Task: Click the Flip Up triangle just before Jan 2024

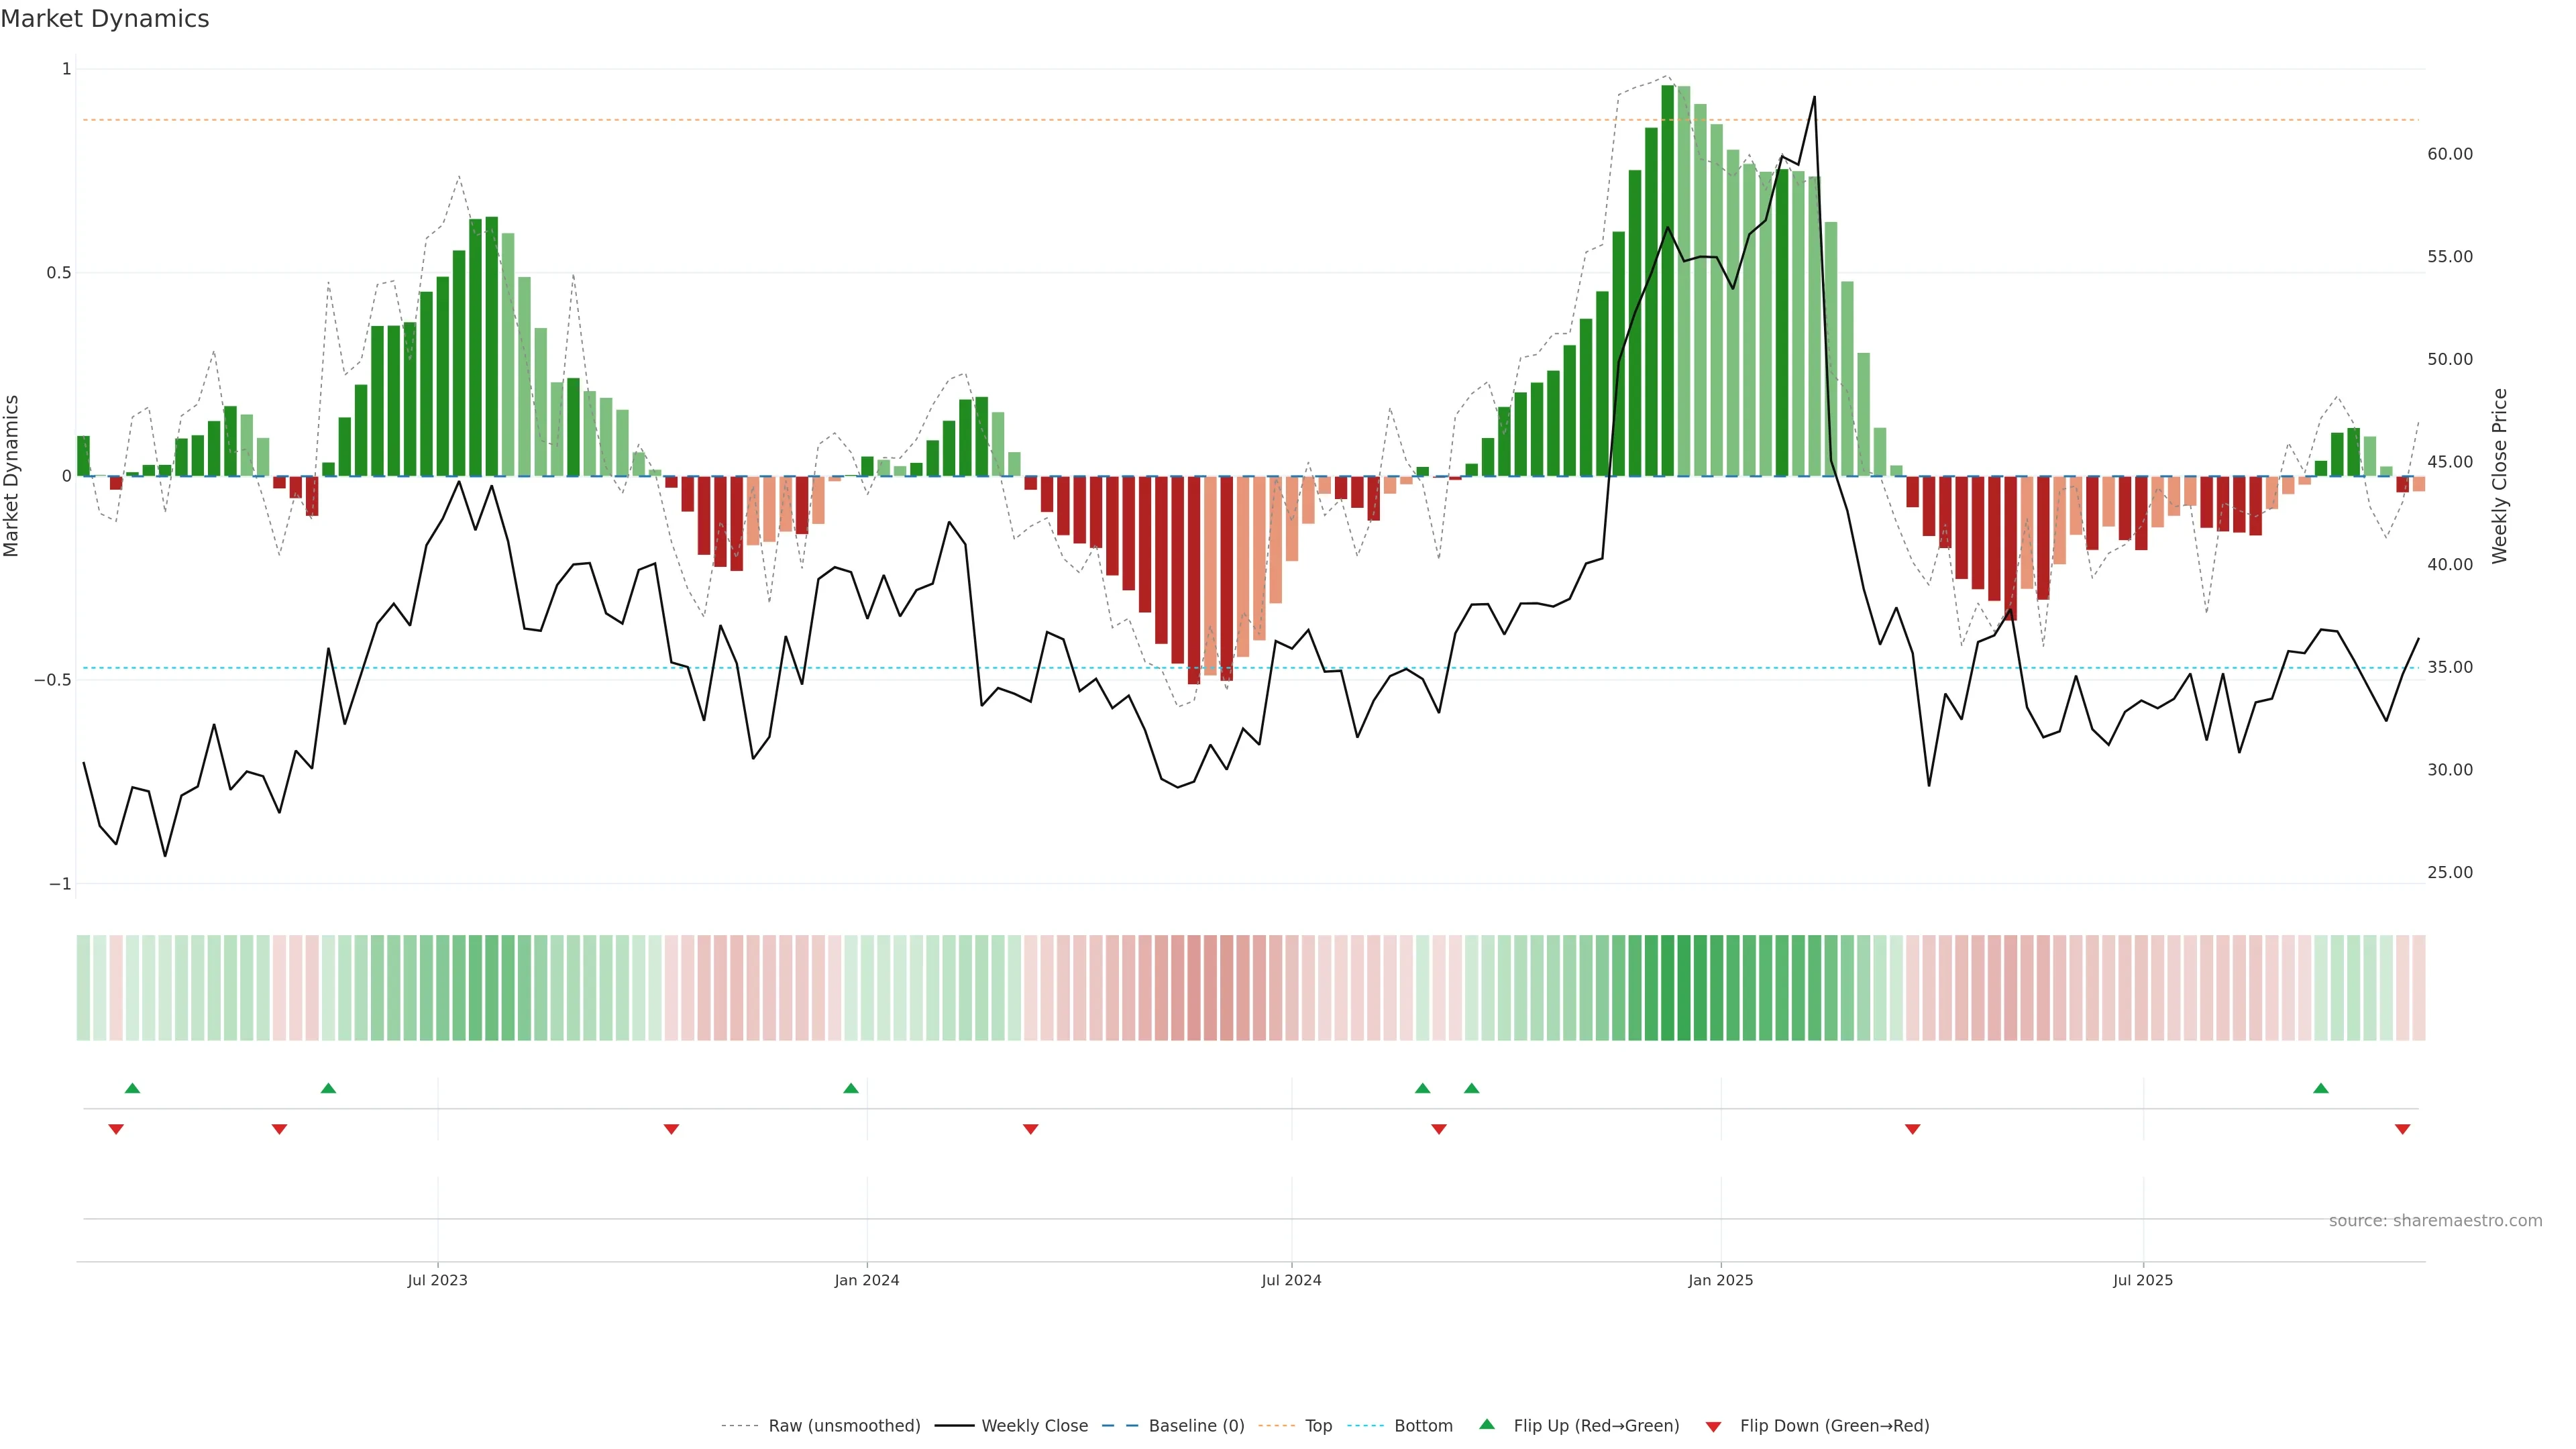Action: [x=851, y=1088]
